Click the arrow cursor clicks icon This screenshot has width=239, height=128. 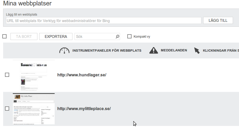197,50
